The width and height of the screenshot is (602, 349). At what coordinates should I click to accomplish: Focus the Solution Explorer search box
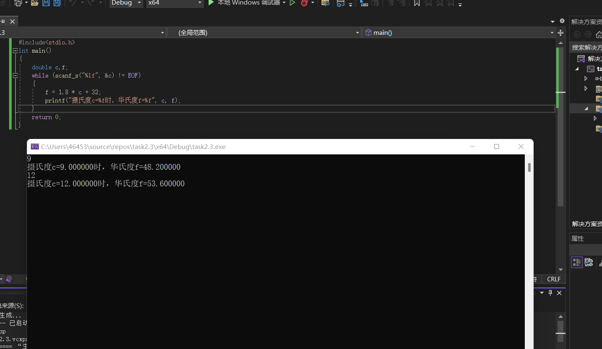pos(587,48)
